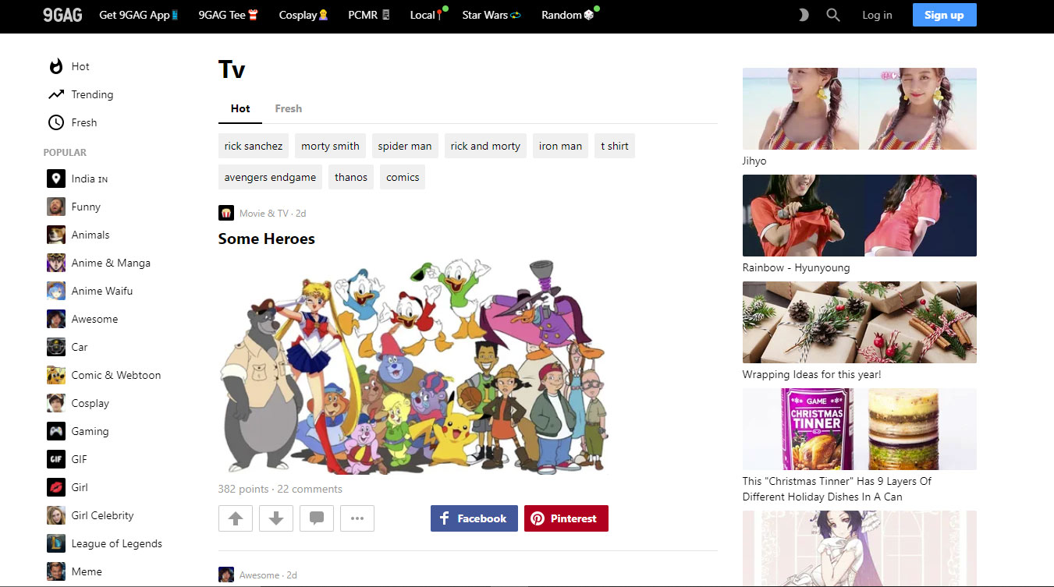Select the spider man tag
This screenshot has width=1054, height=587.
(405, 146)
